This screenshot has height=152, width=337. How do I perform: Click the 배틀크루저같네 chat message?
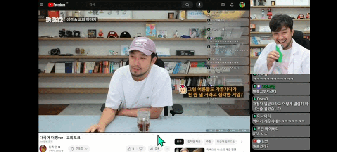[281, 89]
